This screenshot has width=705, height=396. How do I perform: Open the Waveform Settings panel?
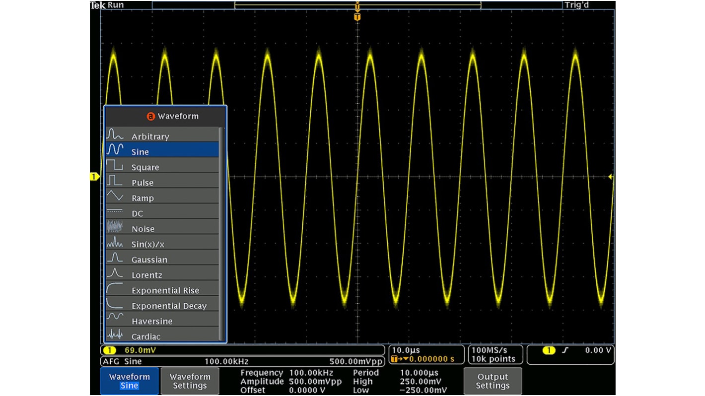(x=190, y=381)
